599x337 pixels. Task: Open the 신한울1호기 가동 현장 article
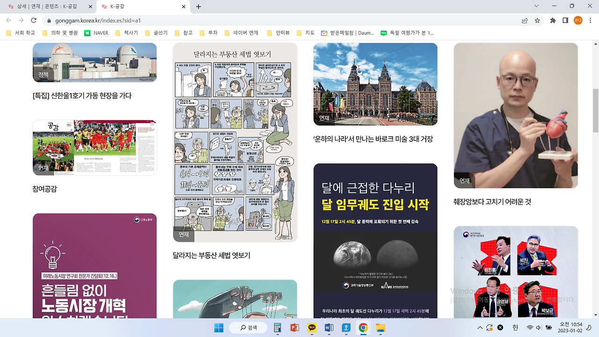tap(82, 95)
